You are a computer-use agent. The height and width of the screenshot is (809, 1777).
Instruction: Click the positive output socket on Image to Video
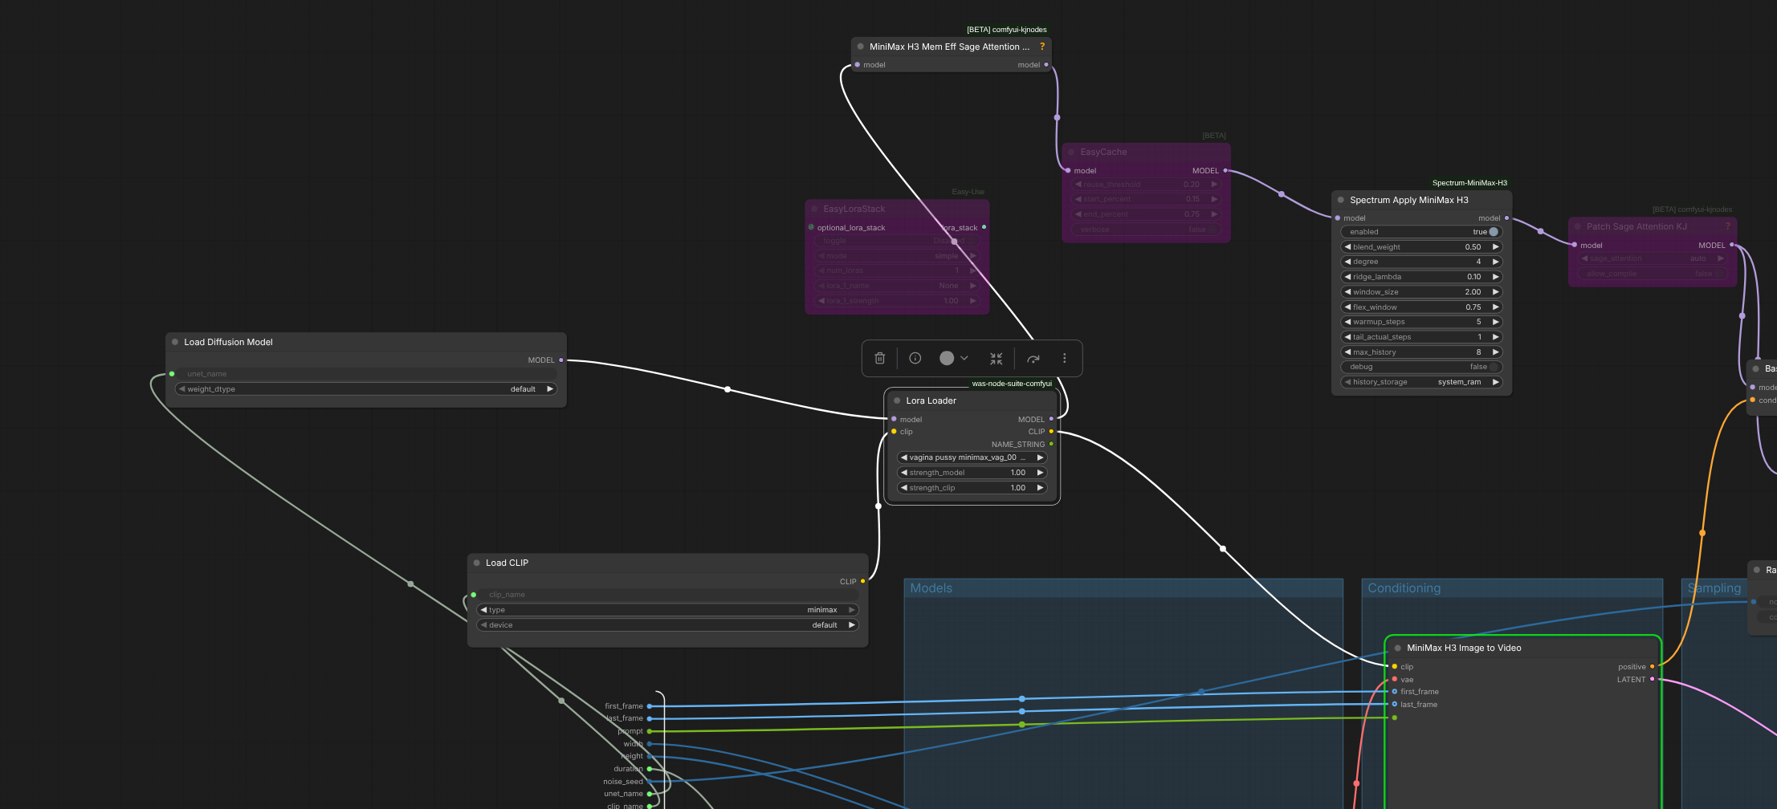click(1652, 666)
